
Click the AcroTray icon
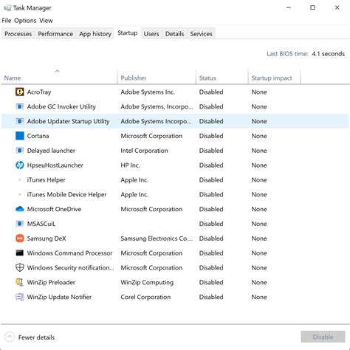[x=20, y=92]
